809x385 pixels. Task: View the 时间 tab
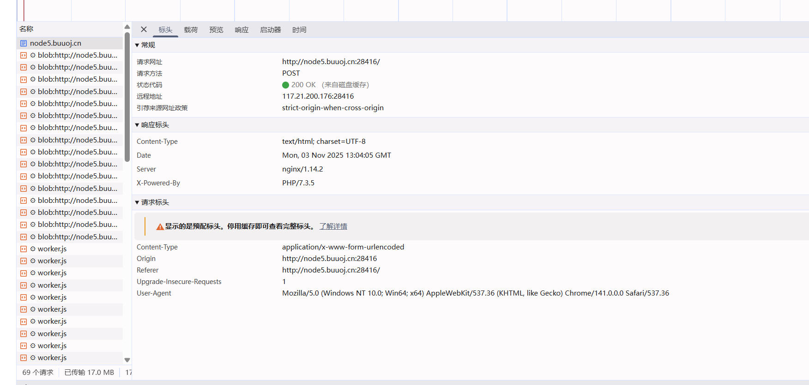click(x=299, y=30)
